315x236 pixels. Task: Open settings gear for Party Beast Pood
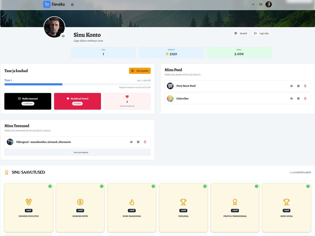298,86
